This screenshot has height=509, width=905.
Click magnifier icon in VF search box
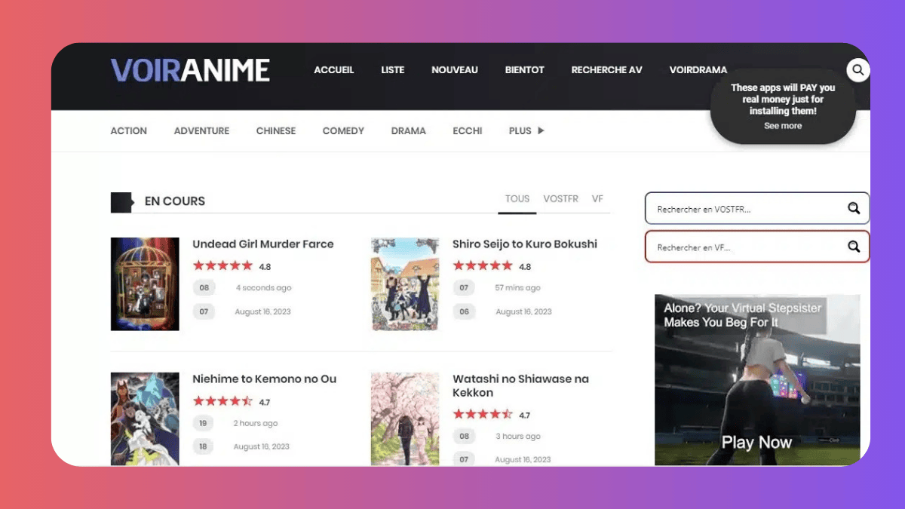pyautogui.click(x=854, y=247)
